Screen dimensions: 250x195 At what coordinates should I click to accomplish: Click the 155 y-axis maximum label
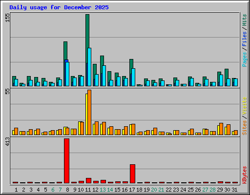coord(7,18)
